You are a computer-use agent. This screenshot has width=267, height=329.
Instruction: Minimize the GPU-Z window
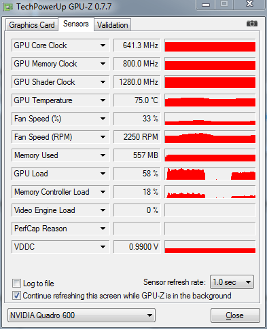(206, 5)
